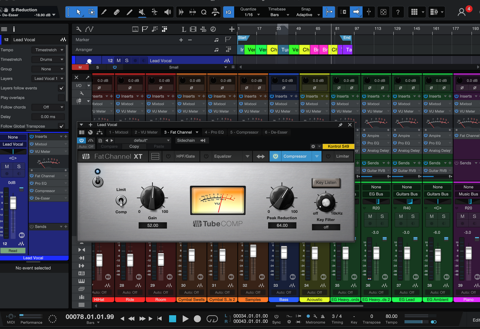Open the video track film icon
Viewport: 480px width, 329px height.
point(193,29)
